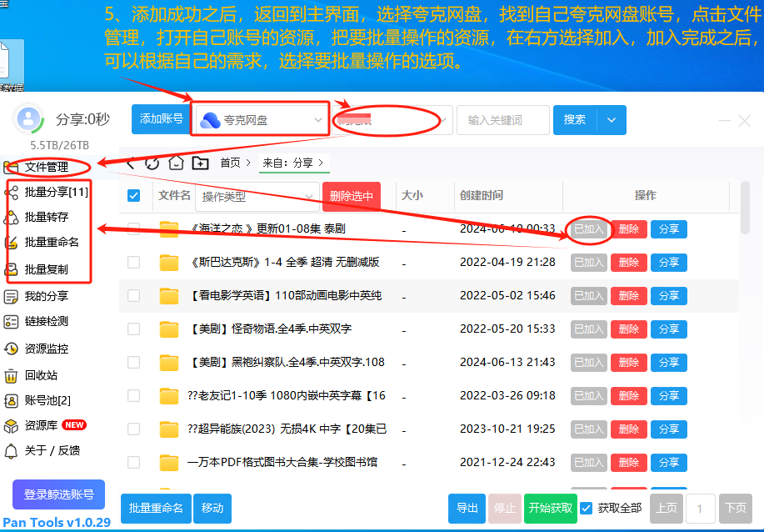764x532 pixels.
Task: Click the 大小 column header
Action: click(x=412, y=195)
